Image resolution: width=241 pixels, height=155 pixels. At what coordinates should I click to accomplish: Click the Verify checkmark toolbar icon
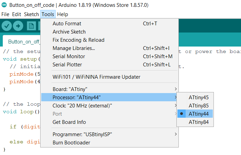7,26
